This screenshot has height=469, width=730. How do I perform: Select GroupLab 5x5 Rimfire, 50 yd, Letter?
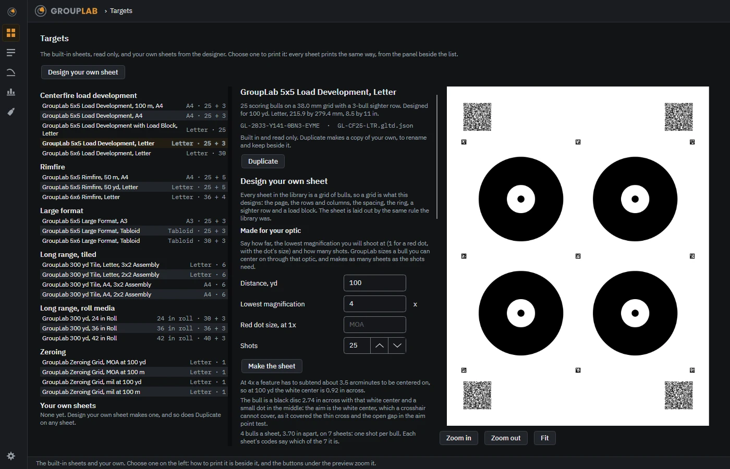[x=134, y=187]
